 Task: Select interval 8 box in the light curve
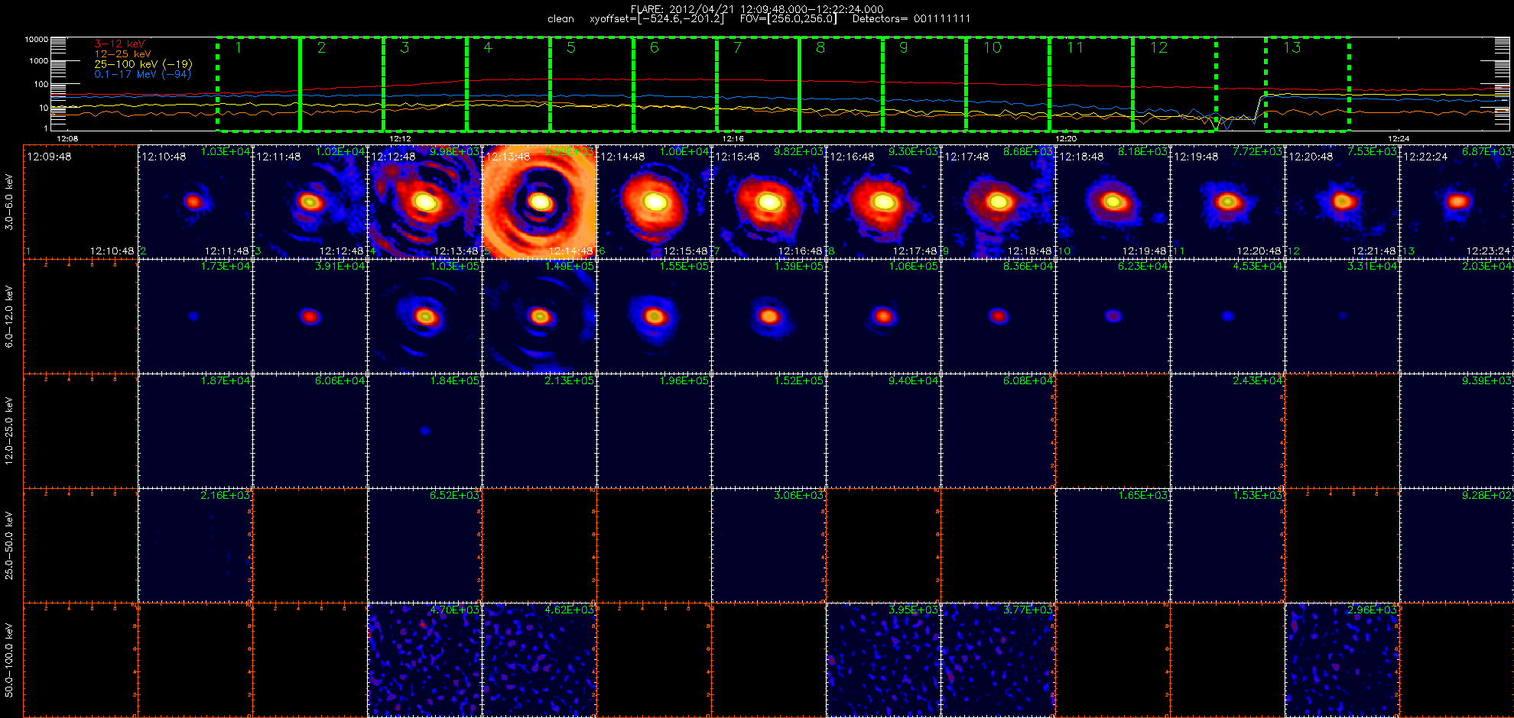(x=841, y=84)
